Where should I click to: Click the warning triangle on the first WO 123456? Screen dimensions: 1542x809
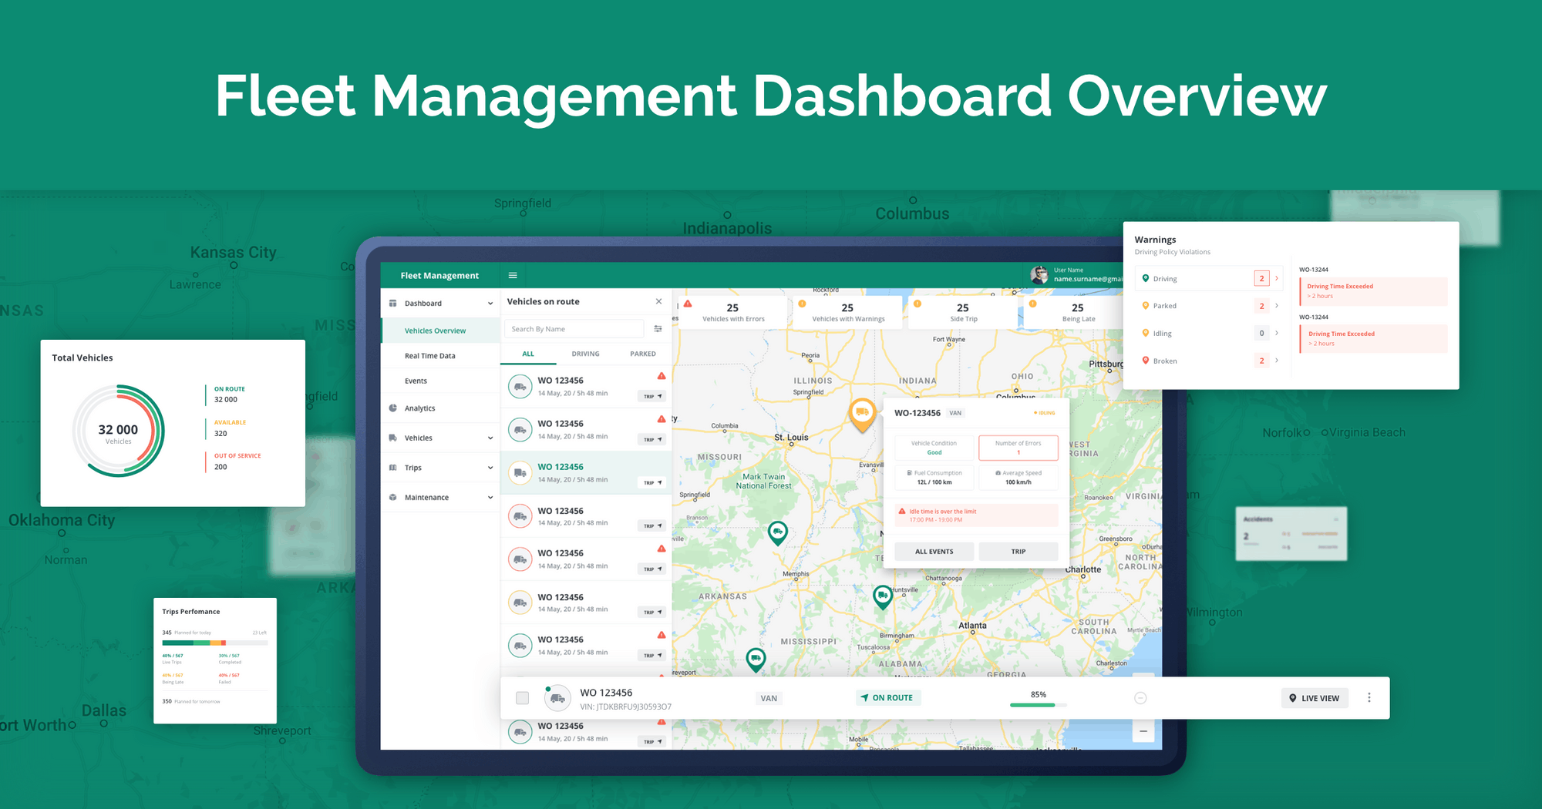(662, 376)
